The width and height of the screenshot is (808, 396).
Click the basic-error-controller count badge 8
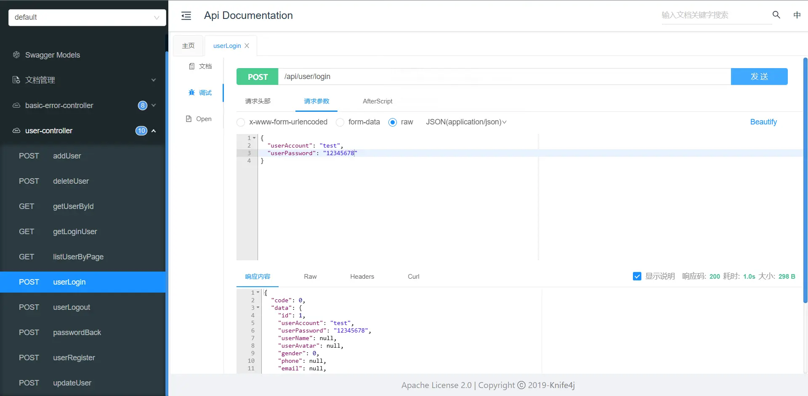click(x=143, y=106)
